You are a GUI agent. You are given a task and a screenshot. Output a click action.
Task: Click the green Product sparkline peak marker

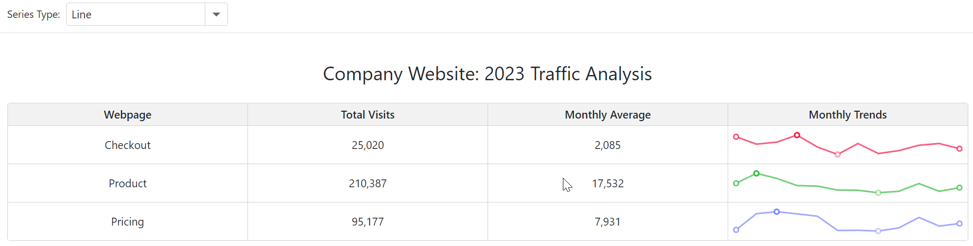tap(757, 174)
